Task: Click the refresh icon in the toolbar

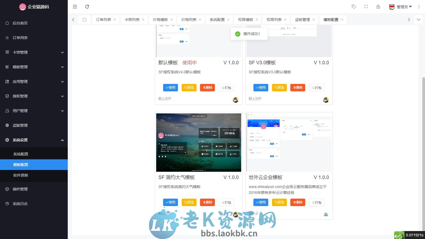Action: 87,7
